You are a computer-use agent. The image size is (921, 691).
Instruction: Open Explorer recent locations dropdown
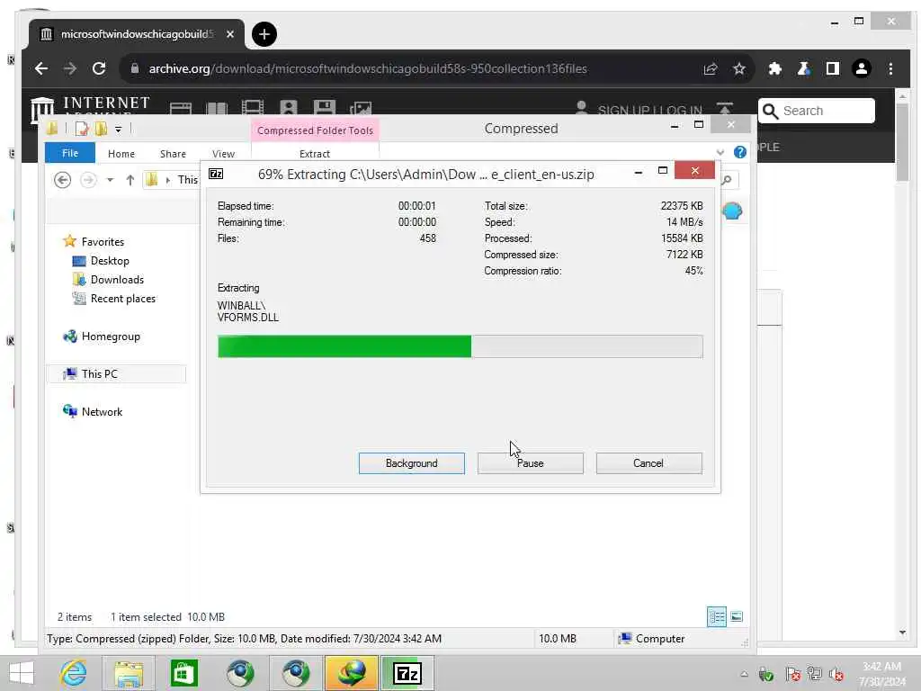110,180
